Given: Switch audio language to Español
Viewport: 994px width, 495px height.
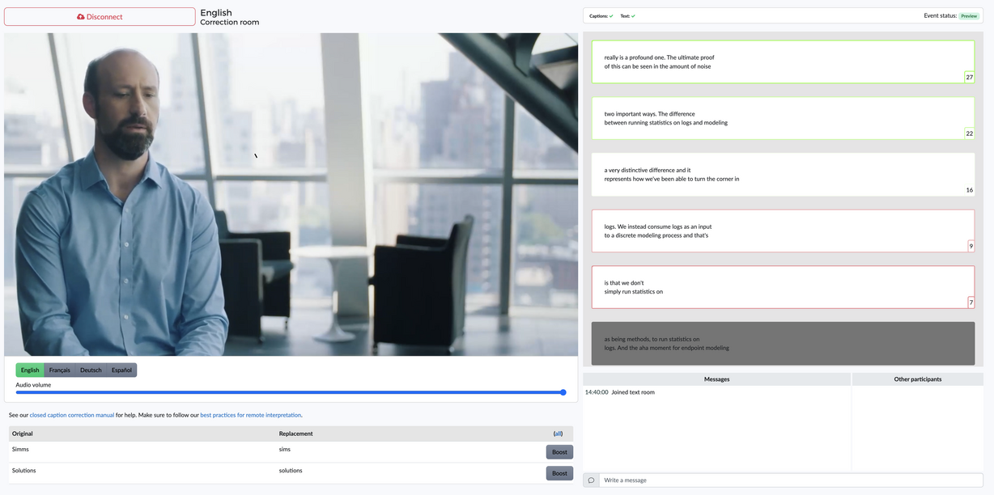Looking at the screenshot, I should coord(121,370).
